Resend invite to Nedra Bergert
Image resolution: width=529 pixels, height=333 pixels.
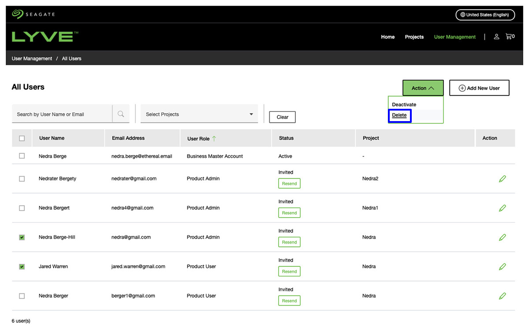pyautogui.click(x=289, y=213)
